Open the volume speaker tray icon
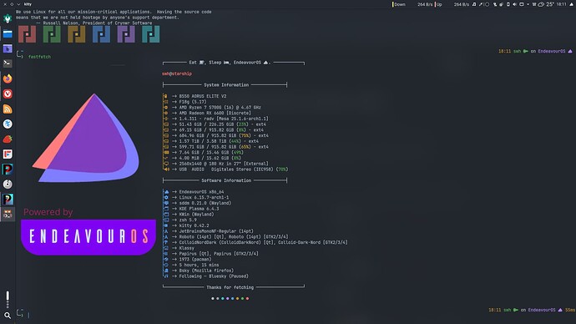This screenshot has height=324, width=576. pyautogui.click(x=515, y=4)
